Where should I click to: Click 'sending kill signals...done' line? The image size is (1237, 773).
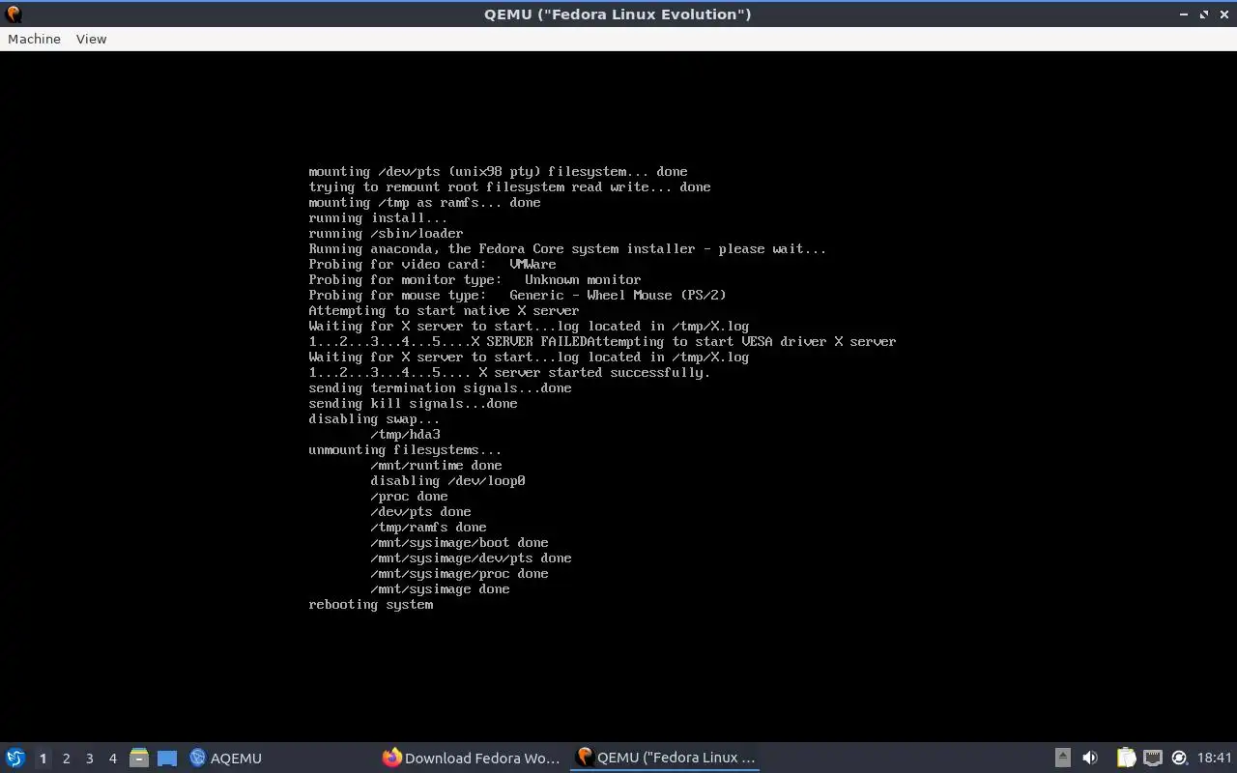[x=413, y=403]
